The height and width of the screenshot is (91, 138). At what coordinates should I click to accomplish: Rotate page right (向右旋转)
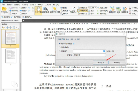point(16,17)
